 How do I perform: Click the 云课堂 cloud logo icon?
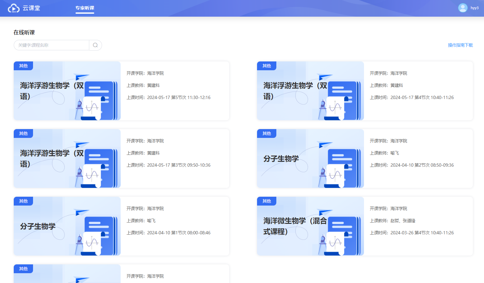click(13, 8)
